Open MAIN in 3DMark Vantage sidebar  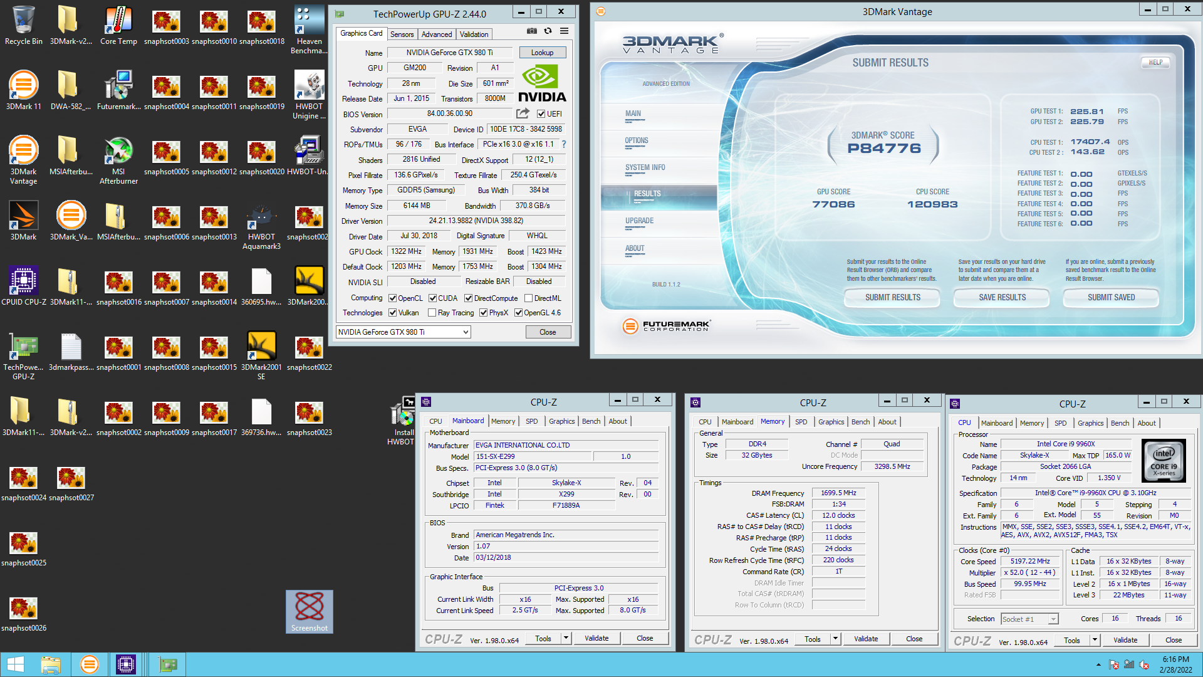633,113
